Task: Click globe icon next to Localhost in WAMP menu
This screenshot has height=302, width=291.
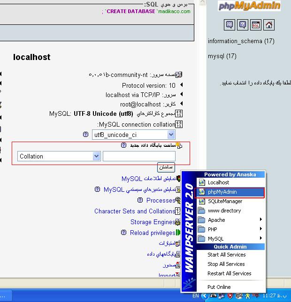Action: point(202,182)
